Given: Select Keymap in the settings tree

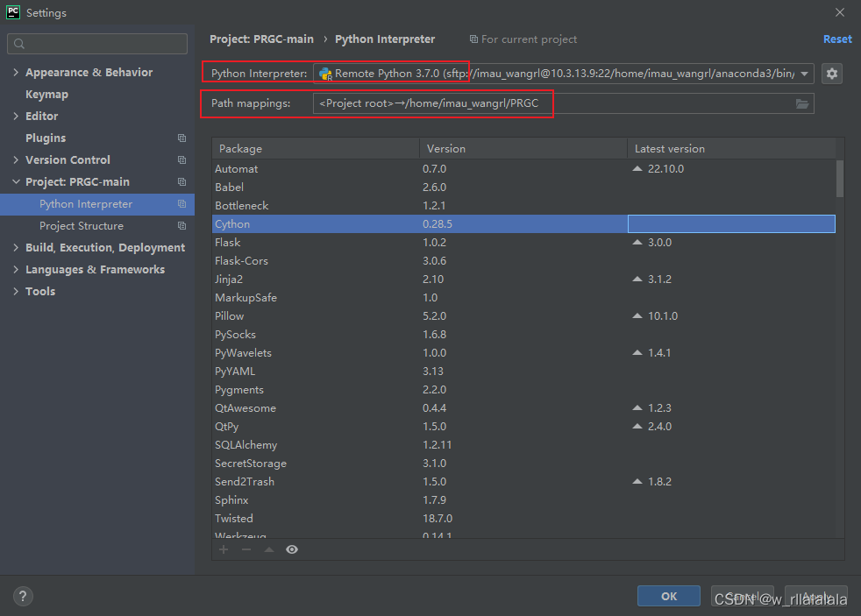Looking at the screenshot, I should tap(46, 95).
